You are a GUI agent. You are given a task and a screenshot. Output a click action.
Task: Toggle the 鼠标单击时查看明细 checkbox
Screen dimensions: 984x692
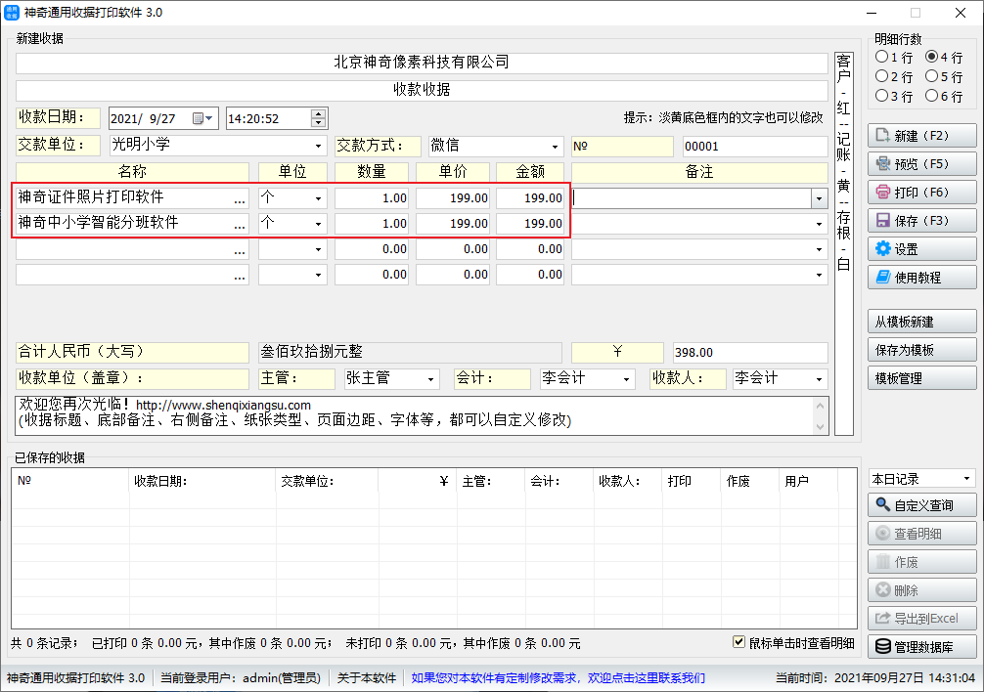point(739,642)
